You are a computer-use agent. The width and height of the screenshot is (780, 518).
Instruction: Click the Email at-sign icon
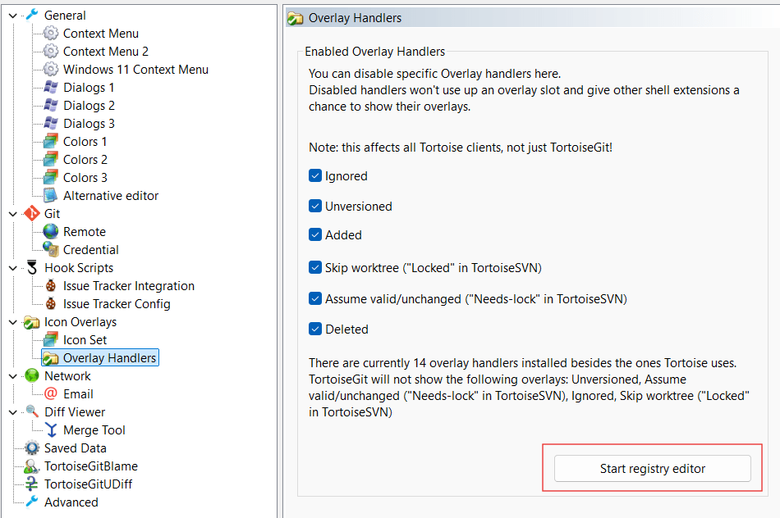51,394
